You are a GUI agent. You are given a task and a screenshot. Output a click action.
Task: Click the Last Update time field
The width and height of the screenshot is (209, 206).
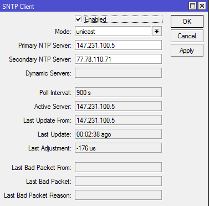pyautogui.click(x=118, y=134)
